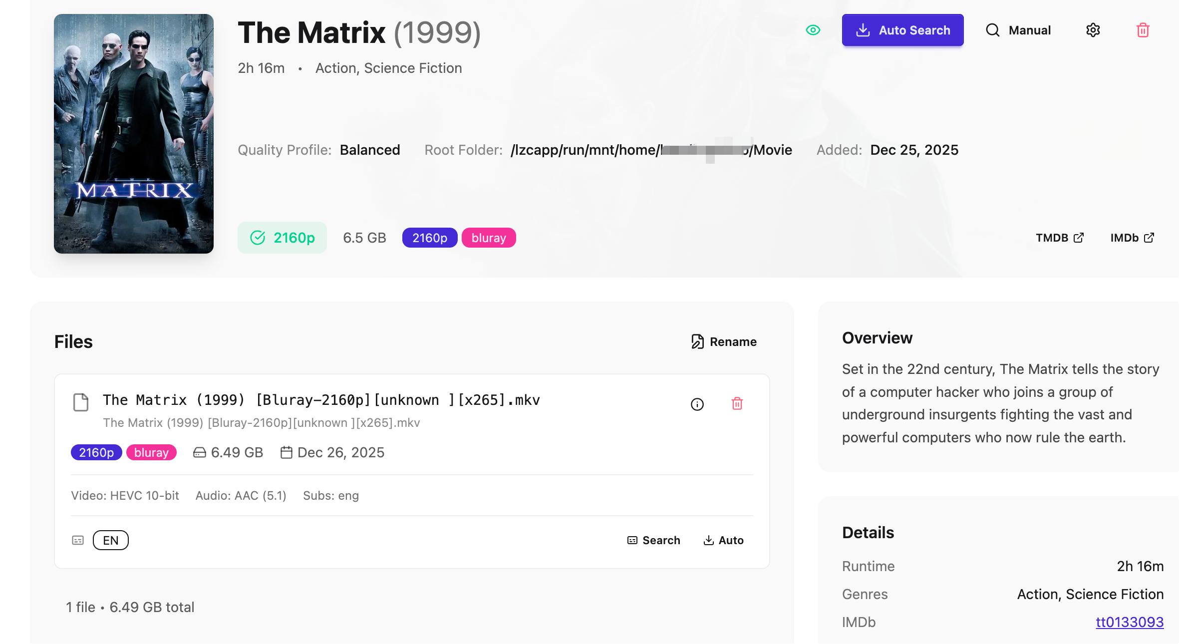Click the 6.49 GB file size
Screen dimensions: 1179x644
point(228,452)
